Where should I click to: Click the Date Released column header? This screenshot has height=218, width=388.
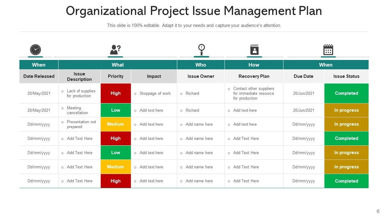click(39, 76)
